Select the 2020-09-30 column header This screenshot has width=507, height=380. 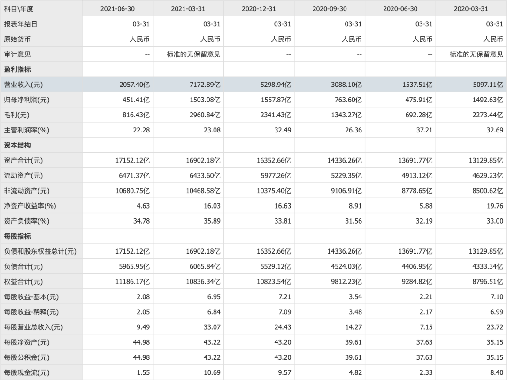coord(330,9)
